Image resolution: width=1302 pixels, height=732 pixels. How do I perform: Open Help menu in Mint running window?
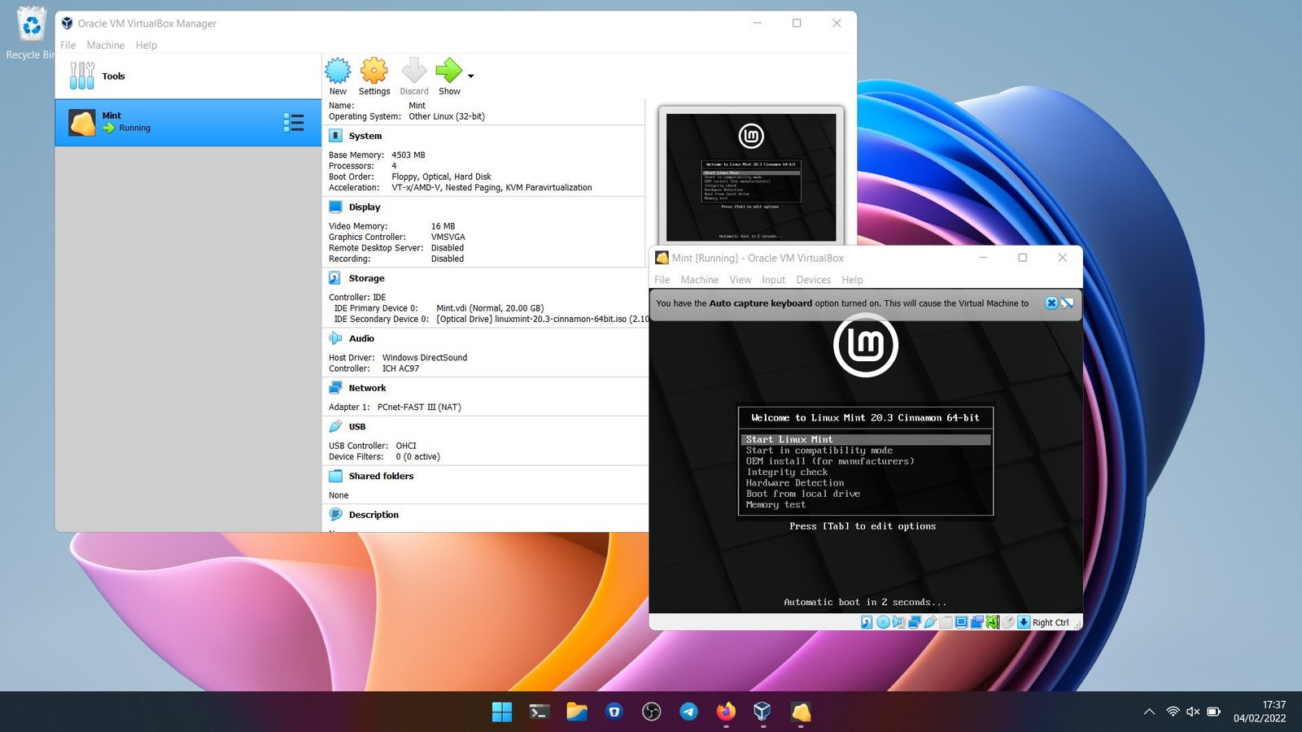[x=852, y=280]
